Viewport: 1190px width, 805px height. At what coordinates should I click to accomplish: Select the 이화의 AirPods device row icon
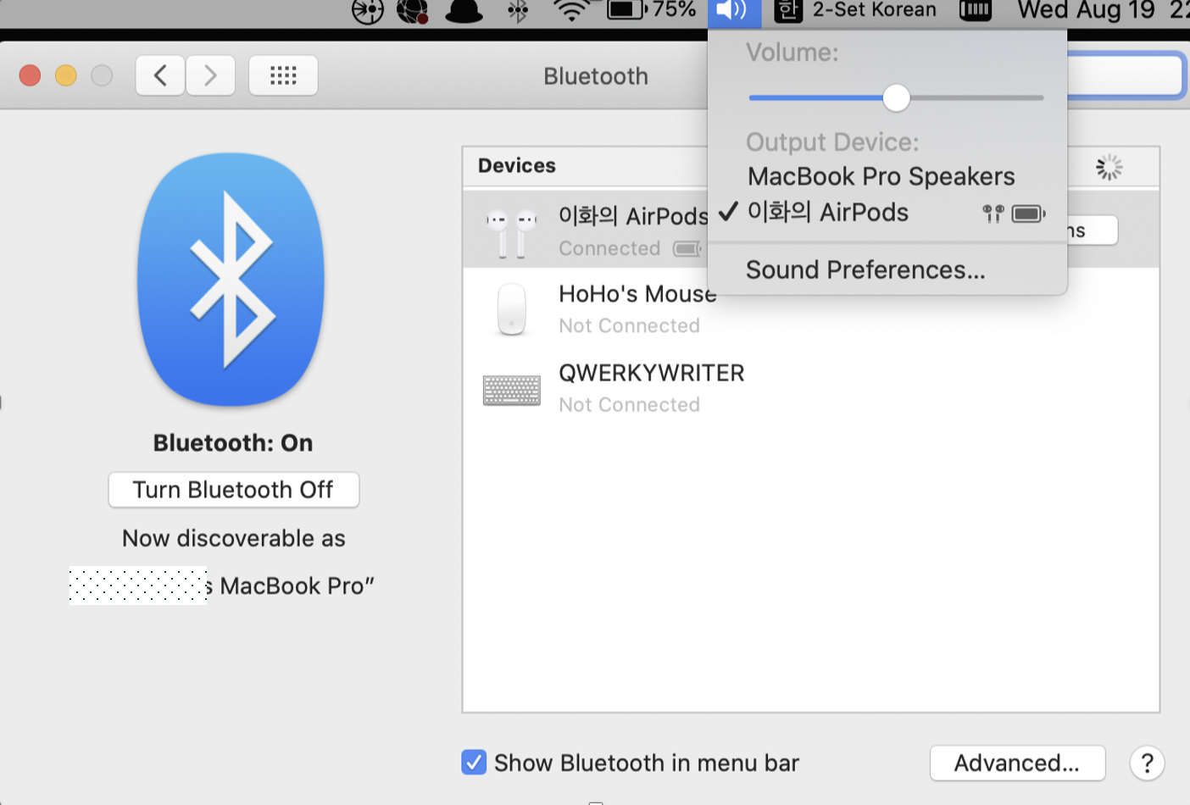(511, 232)
